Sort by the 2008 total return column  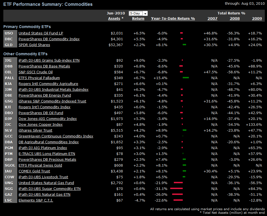click(235, 19)
